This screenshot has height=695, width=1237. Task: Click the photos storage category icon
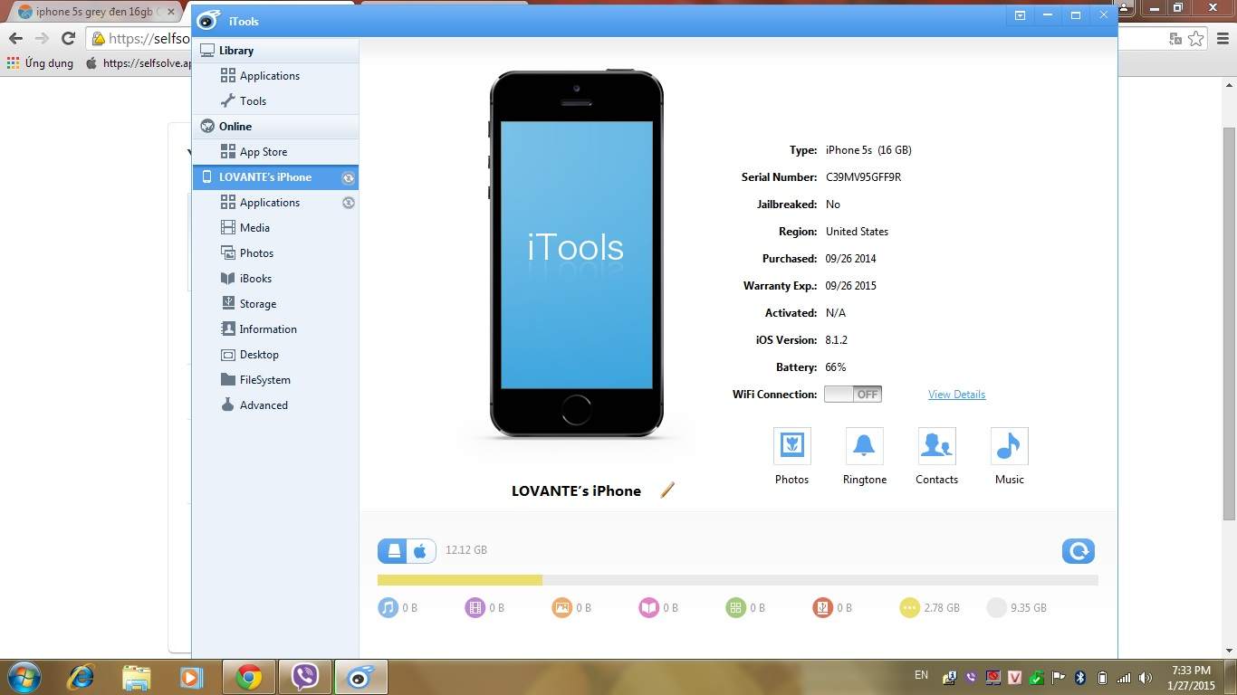click(561, 607)
